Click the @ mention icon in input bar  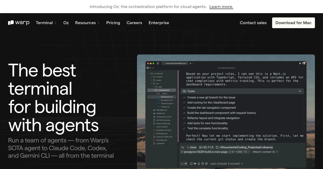tap(203, 164)
